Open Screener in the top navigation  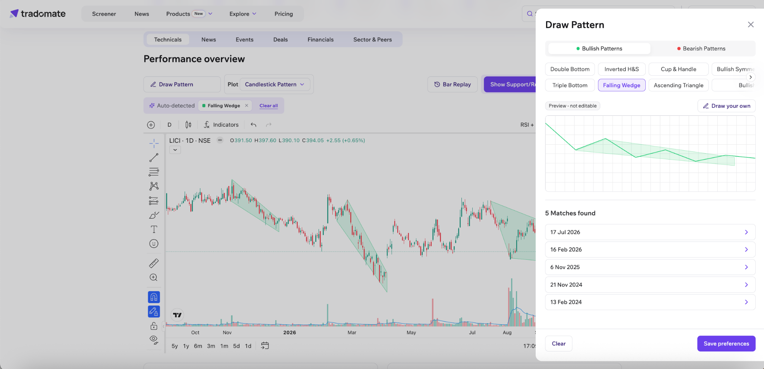coord(104,14)
